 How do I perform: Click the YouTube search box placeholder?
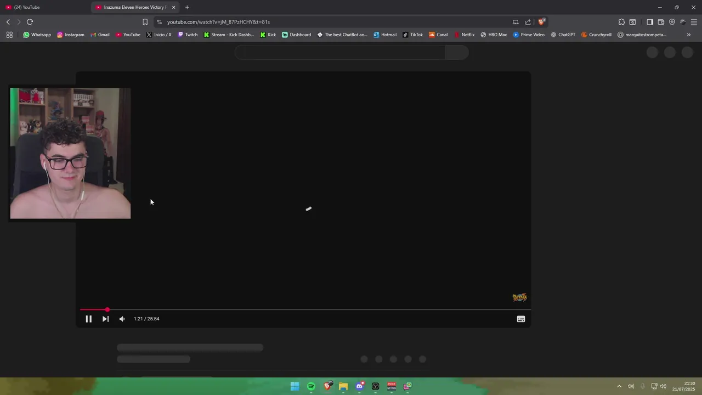pos(340,52)
